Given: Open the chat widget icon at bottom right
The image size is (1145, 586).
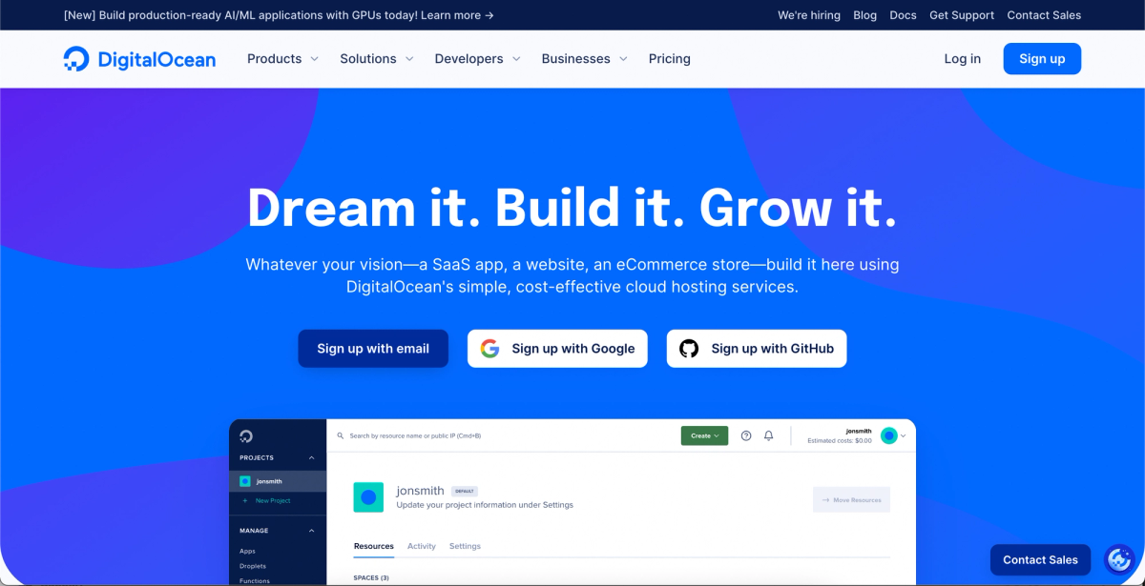Looking at the screenshot, I should coord(1118,559).
